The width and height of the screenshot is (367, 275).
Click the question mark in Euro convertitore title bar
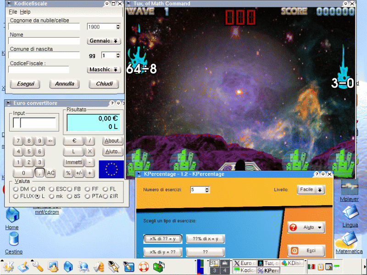click(112, 104)
